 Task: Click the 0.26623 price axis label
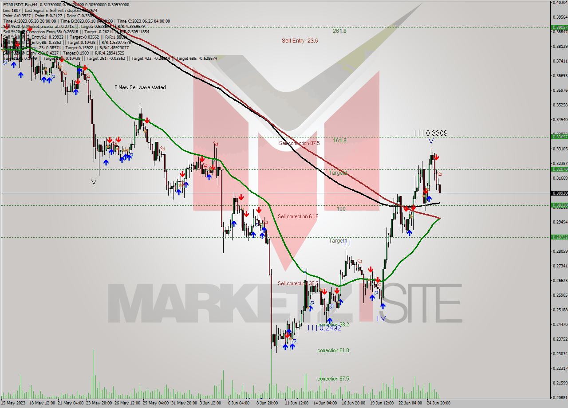560,280
